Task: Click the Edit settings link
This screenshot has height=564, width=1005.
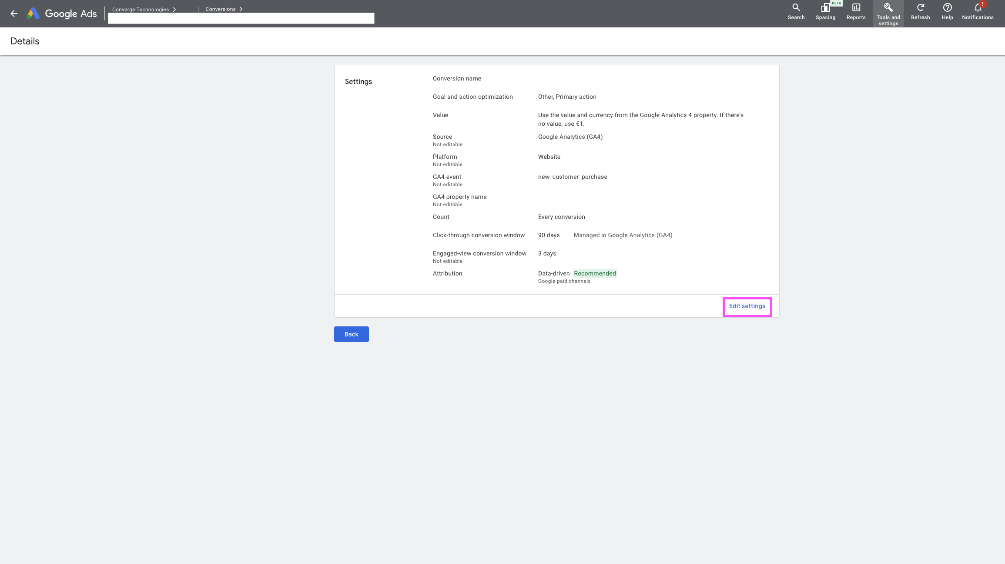Action: [747, 306]
